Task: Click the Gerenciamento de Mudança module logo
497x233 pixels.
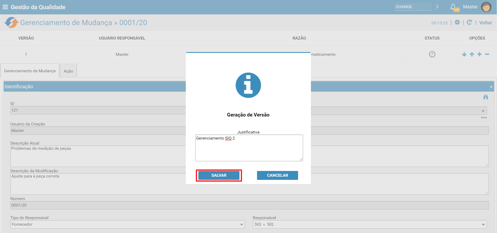Action: point(11,23)
